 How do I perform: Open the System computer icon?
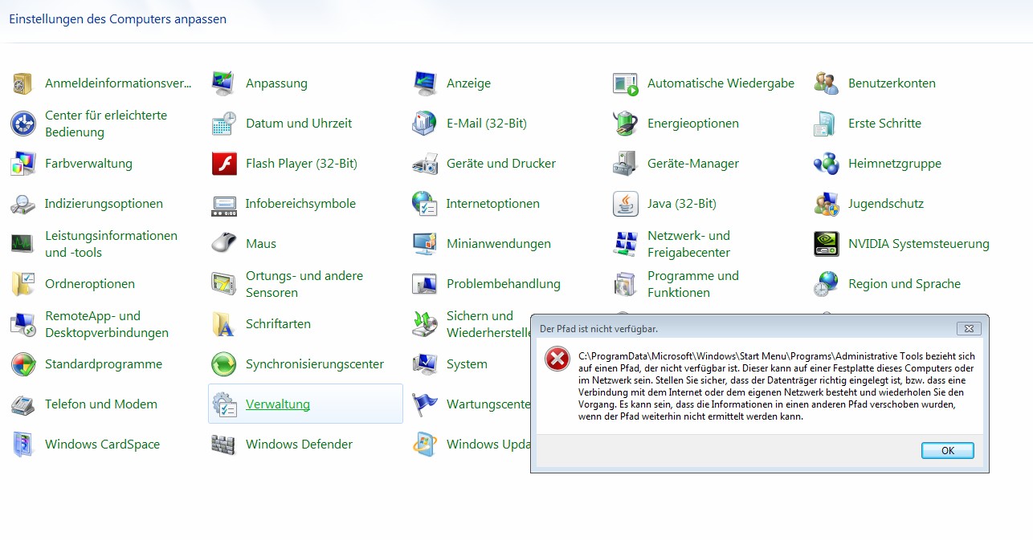pyautogui.click(x=424, y=363)
